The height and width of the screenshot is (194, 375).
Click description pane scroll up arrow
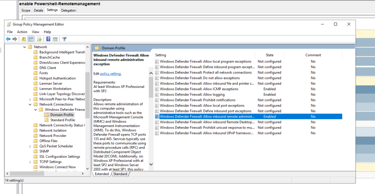151,73
